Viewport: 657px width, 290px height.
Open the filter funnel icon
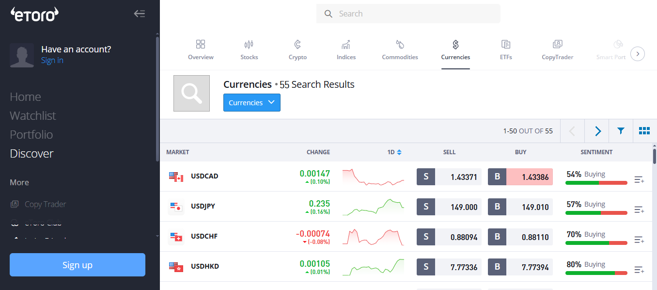(621, 131)
